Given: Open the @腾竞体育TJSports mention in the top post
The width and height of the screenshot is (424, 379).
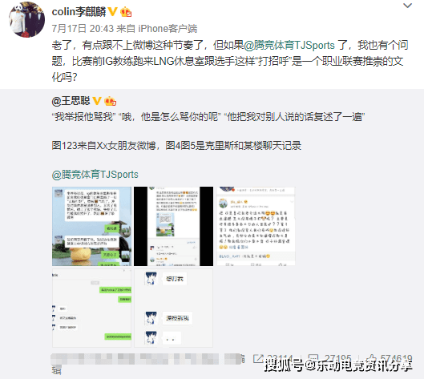Looking at the screenshot, I should point(289,45).
